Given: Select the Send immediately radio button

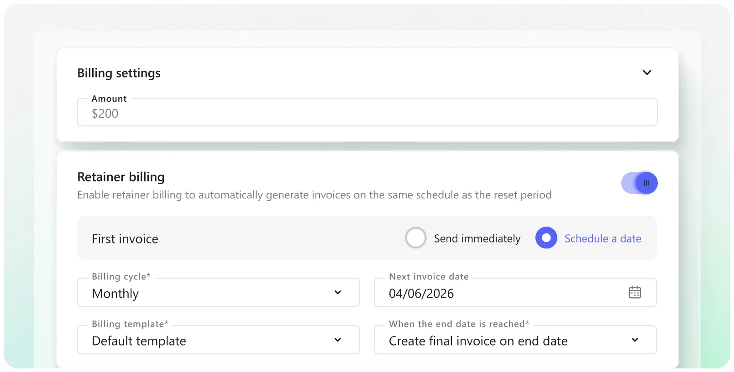Looking at the screenshot, I should [416, 238].
